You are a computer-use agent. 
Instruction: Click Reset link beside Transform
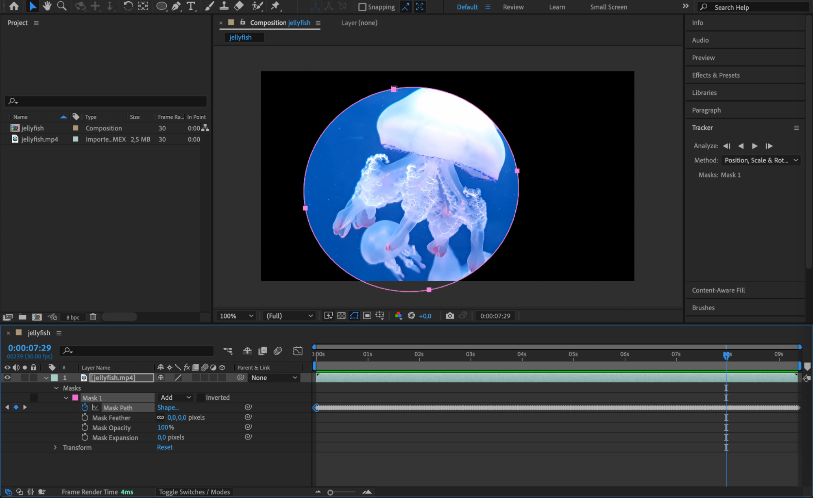coord(165,447)
